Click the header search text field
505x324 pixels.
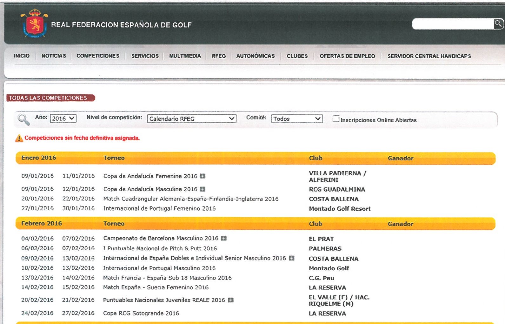click(453, 24)
